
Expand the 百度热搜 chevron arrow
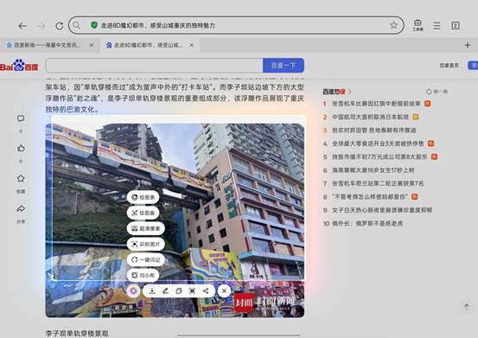(350, 92)
